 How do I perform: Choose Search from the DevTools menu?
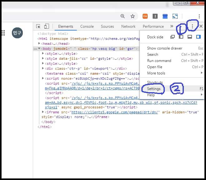[172, 54]
